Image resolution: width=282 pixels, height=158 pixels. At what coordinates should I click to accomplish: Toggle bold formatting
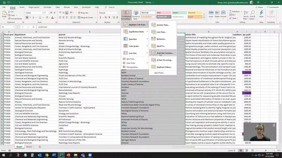[27, 18]
